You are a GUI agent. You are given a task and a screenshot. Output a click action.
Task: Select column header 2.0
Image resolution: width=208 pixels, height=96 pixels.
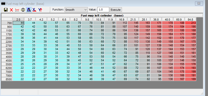pyautogui.click(x=18, y=19)
